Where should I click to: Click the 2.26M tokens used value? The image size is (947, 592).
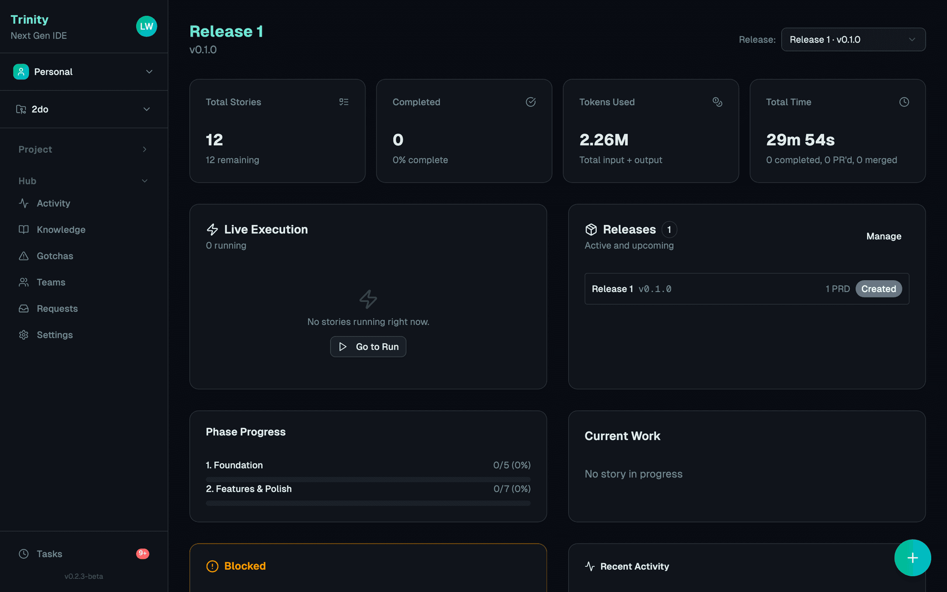604,140
